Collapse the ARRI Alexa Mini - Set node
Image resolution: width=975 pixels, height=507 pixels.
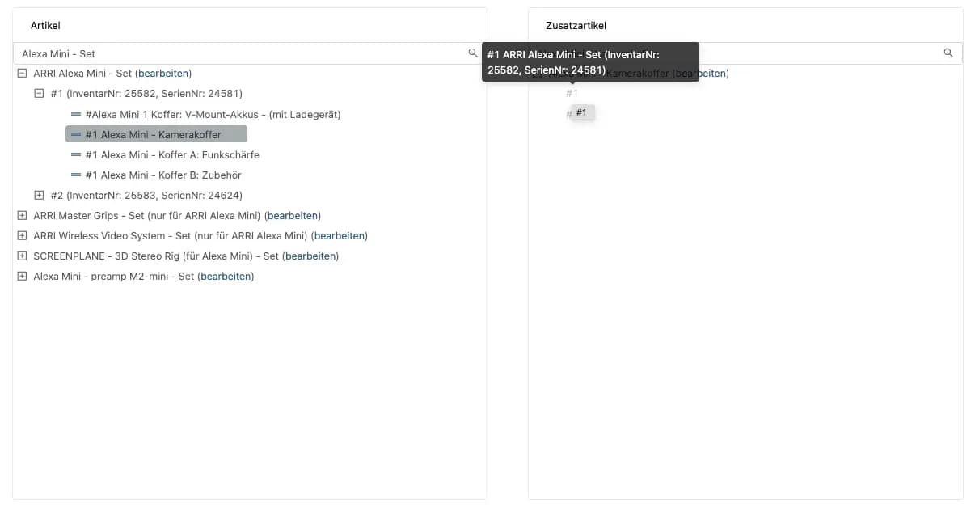click(x=22, y=74)
